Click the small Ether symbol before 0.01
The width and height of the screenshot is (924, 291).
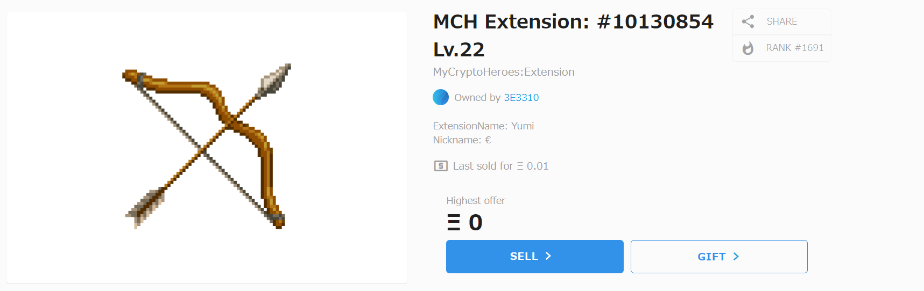(520, 166)
